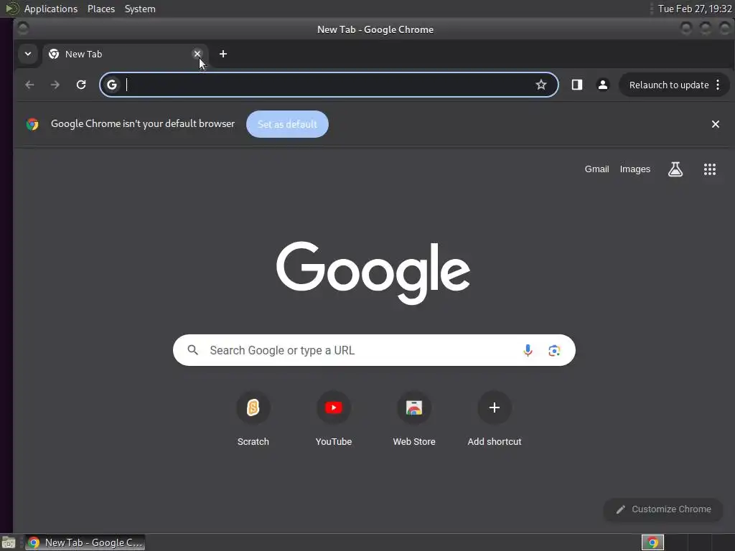
Task: Open the side panel
Action: click(577, 85)
